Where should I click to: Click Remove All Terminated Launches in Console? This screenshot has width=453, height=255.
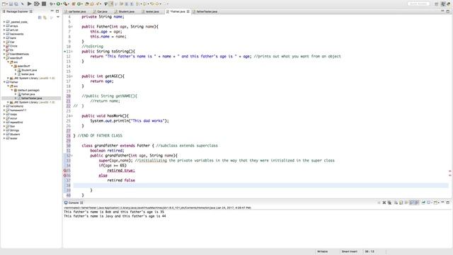tap(389, 203)
